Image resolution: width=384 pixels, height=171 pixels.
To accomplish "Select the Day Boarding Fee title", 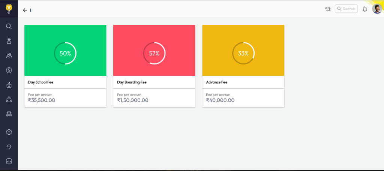I will (x=132, y=82).
